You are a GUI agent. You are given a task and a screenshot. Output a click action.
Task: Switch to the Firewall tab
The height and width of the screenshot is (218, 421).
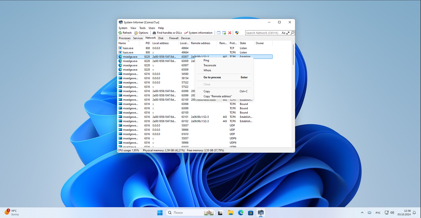tap(174, 38)
